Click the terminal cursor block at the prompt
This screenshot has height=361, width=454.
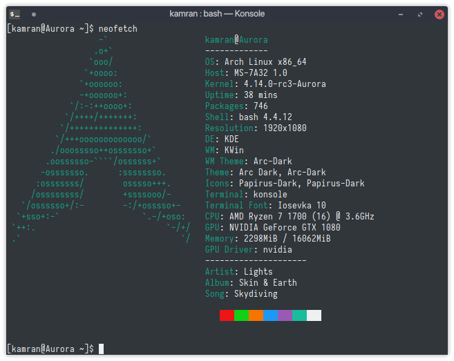click(101, 349)
